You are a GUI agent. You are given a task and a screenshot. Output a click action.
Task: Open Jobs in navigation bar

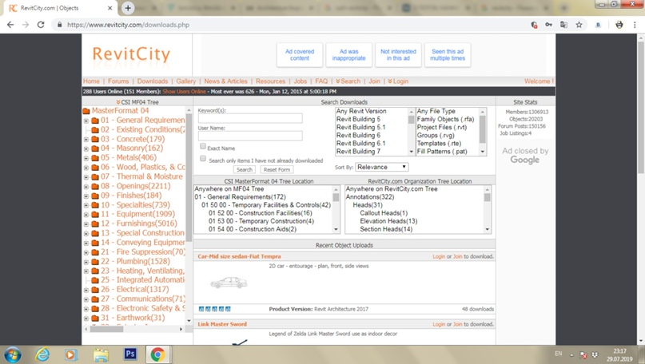pos(301,81)
